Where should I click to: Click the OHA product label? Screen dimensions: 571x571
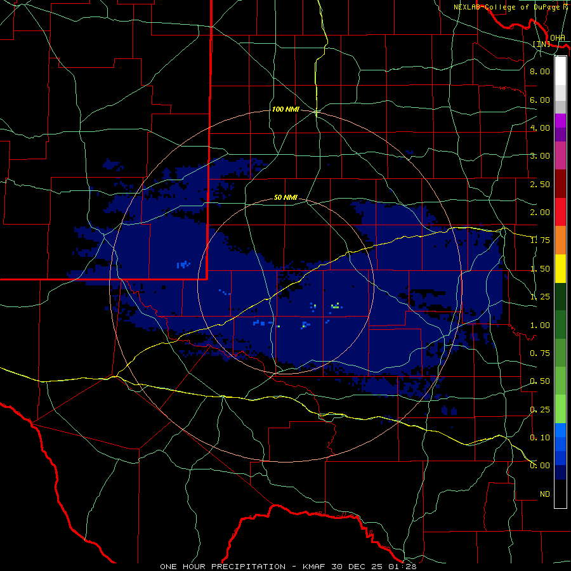click(558, 38)
